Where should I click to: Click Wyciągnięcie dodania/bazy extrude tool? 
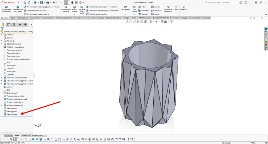coord(6,9)
